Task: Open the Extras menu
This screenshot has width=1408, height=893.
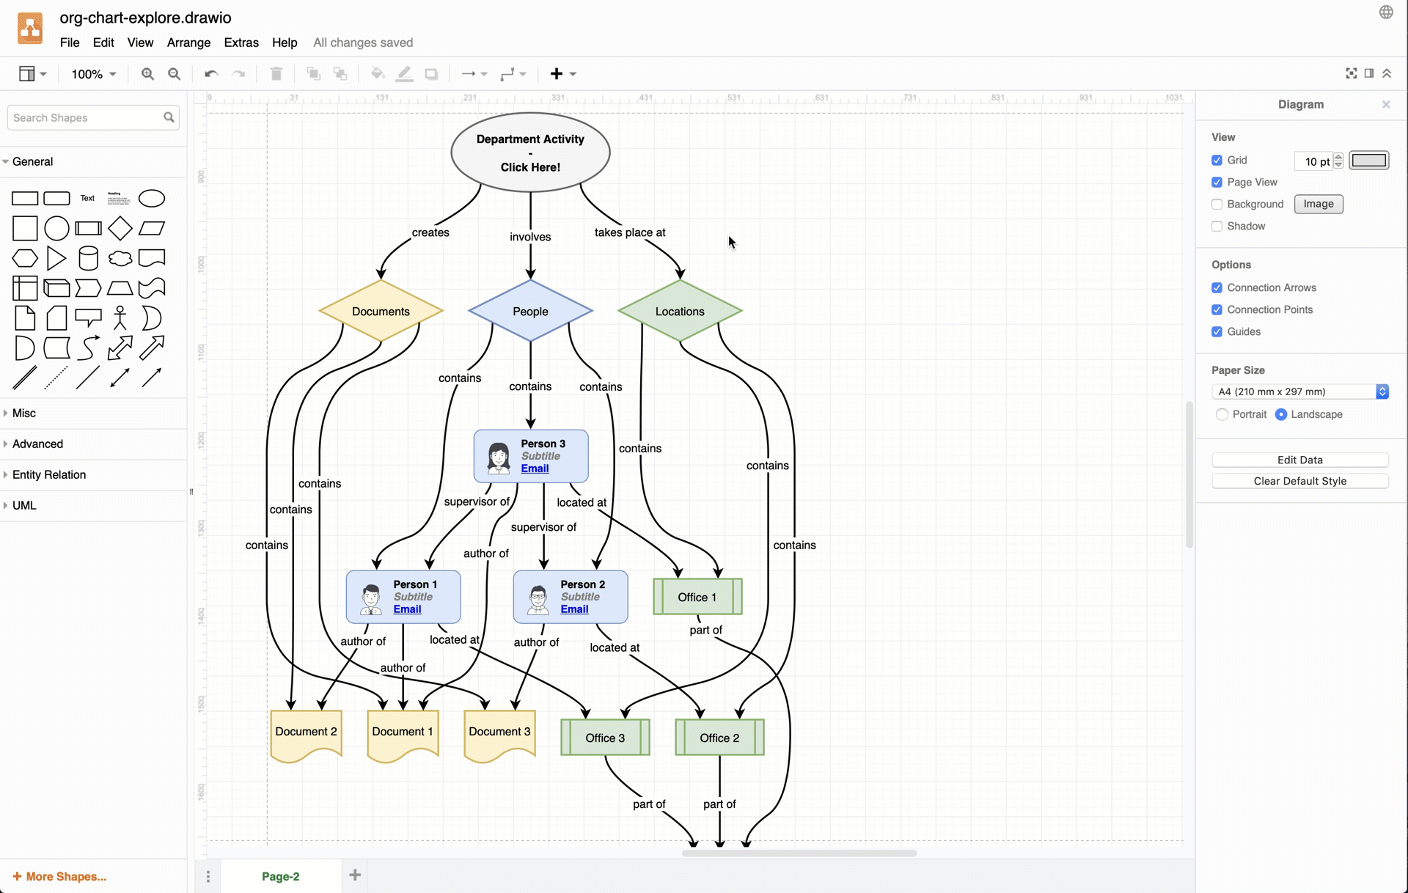Action: pyautogui.click(x=241, y=43)
